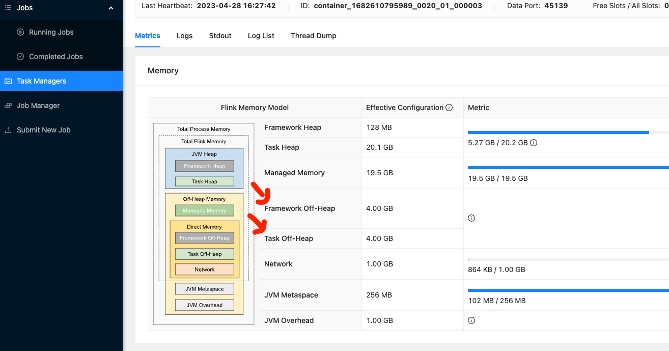Viewport: 669px width, 351px height.
Task: Click Task Off-Heap box in diagram
Action: coord(205,254)
